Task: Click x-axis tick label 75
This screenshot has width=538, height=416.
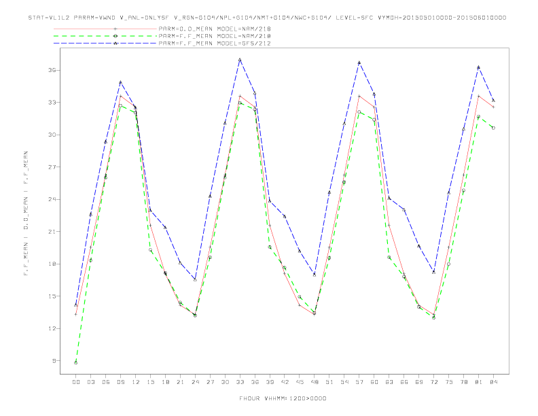Action: pos(449,382)
